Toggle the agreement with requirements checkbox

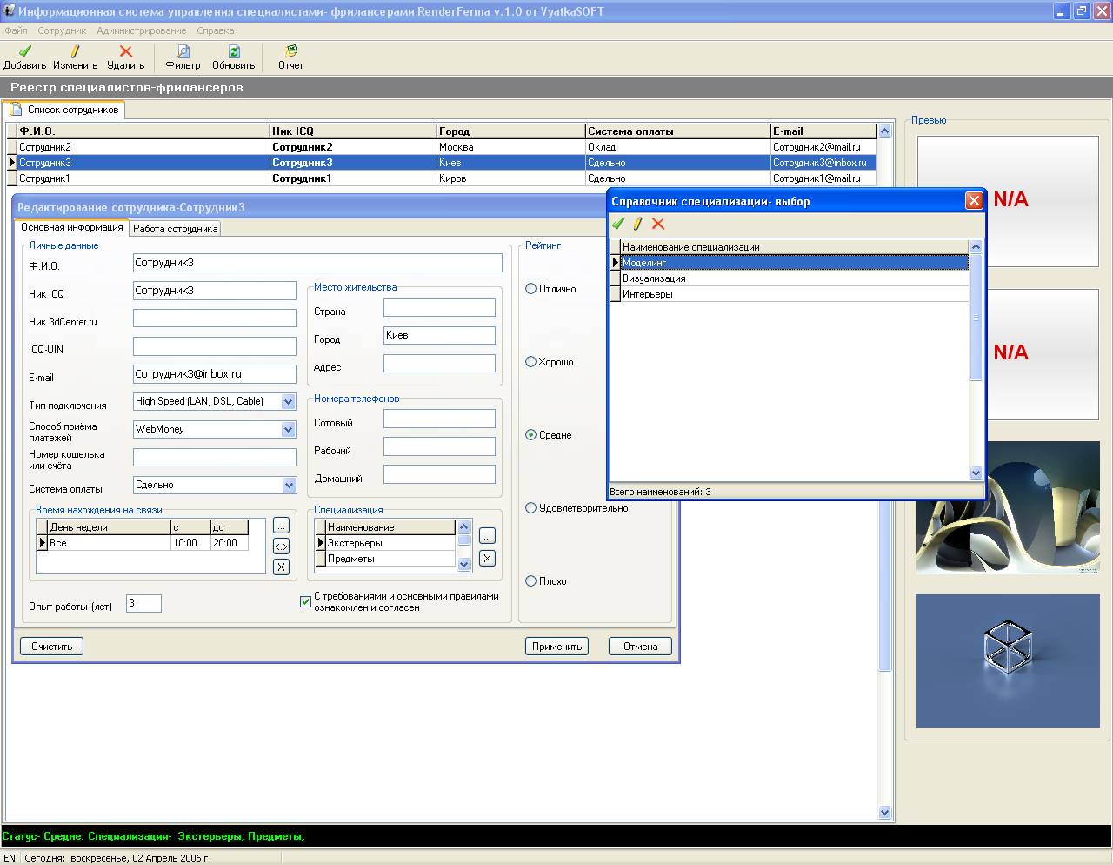point(305,601)
